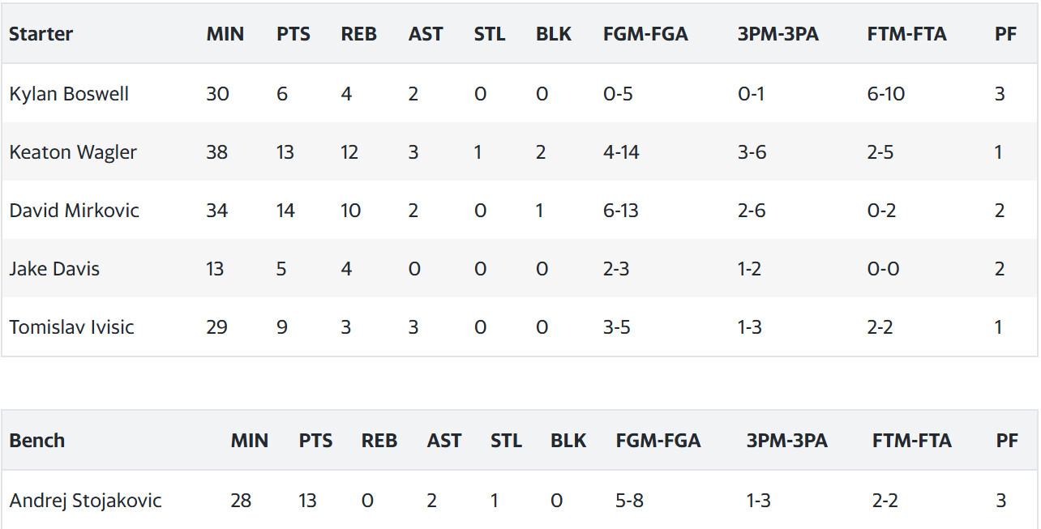Open Tomislav Ivisic's player page

click(71, 327)
